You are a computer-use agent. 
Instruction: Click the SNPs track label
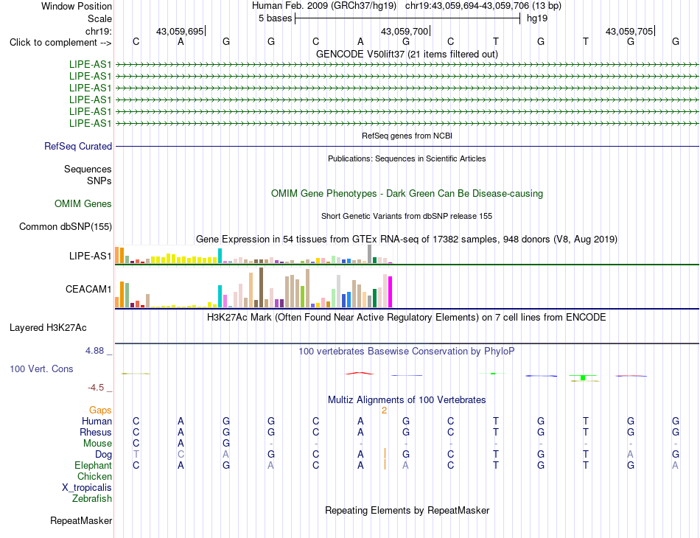pyautogui.click(x=99, y=181)
